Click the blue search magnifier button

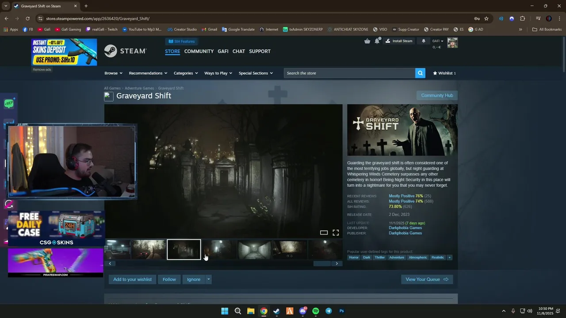tap(420, 73)
